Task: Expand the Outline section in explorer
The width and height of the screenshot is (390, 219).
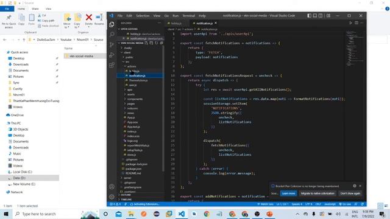Action: pos(126,195)
